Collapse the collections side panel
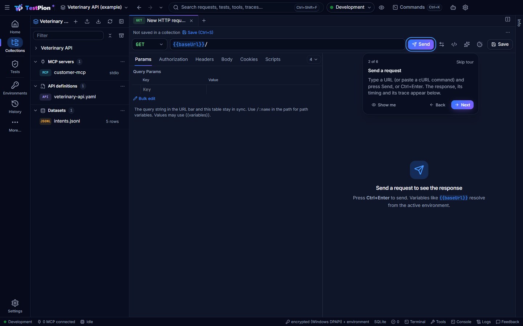This screenshot has height=326, width=523. pyautogui.click(x=121, y=21)
